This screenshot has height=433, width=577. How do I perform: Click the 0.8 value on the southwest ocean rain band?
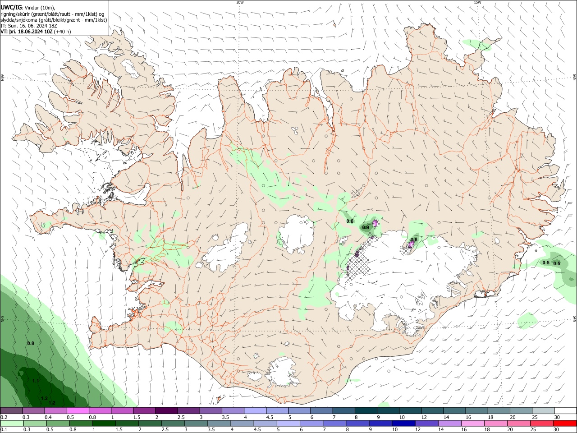(x=31, y=344)
